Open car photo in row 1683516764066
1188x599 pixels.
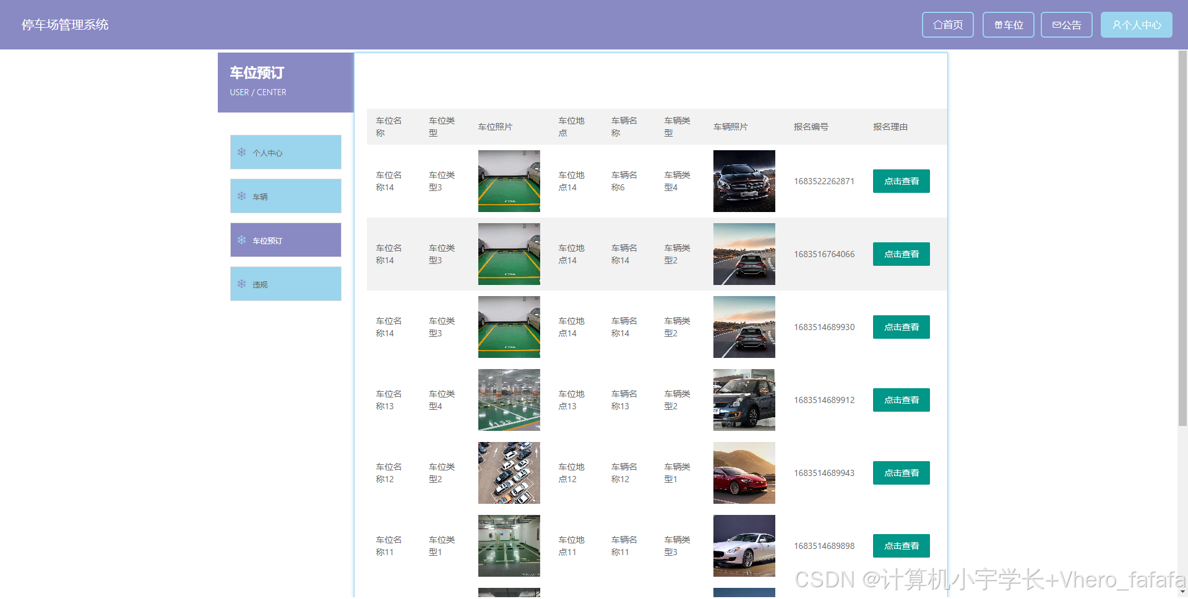tap(744, 254)
